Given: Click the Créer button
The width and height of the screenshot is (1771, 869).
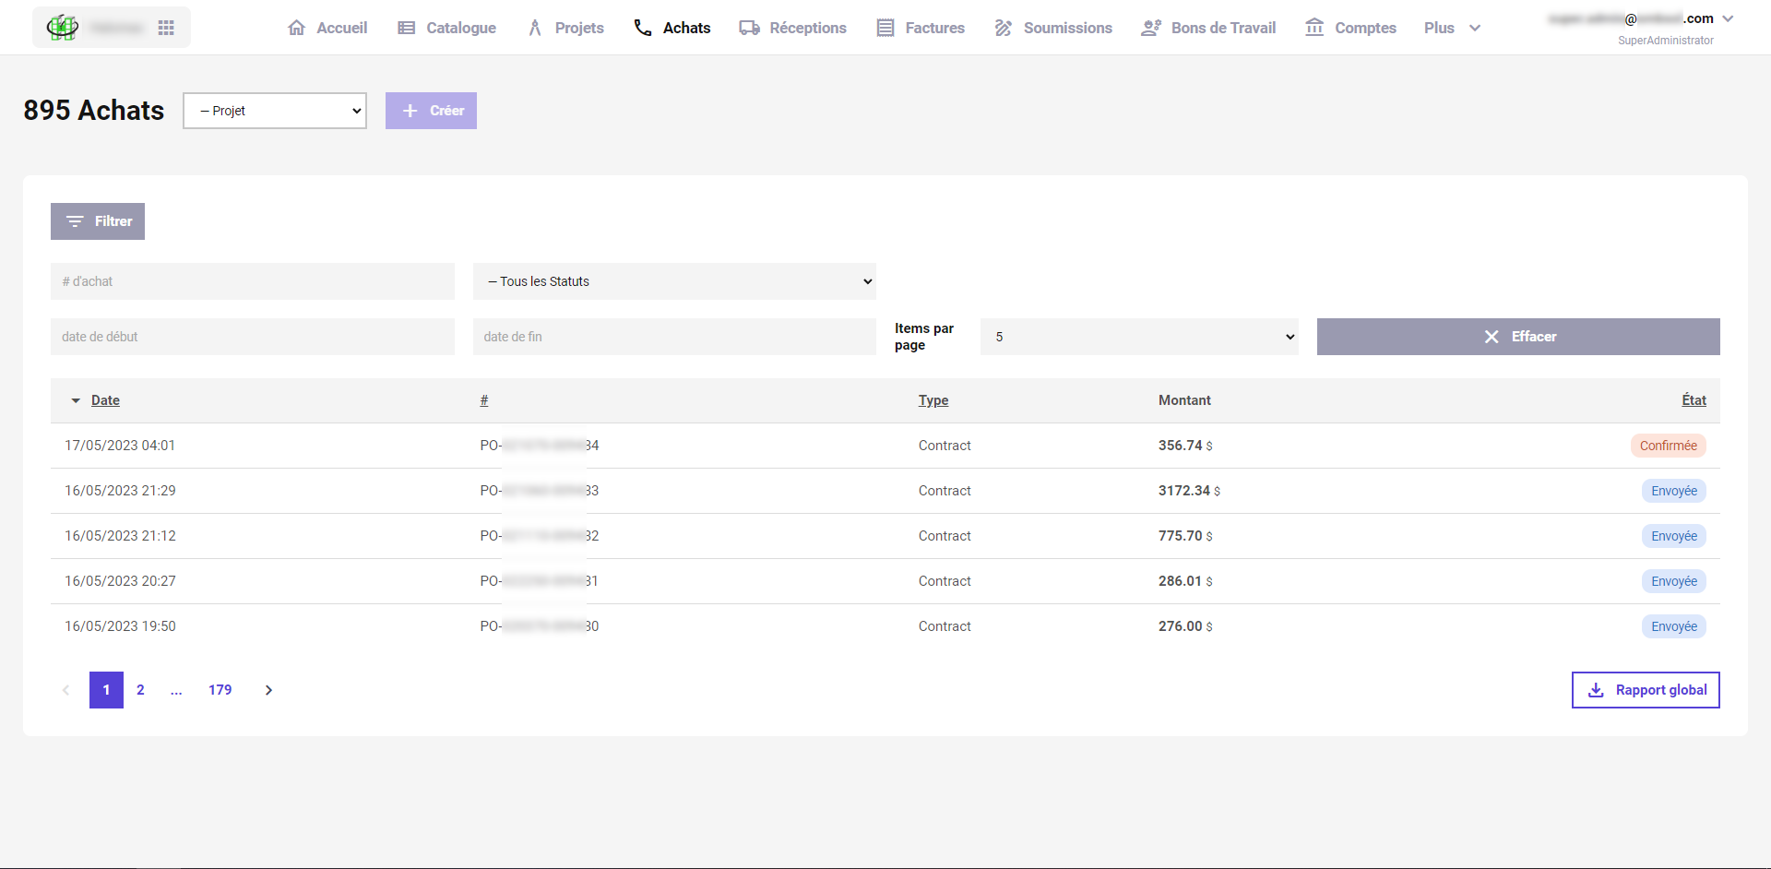Looking at the screenshot, I should pos(431,111).
